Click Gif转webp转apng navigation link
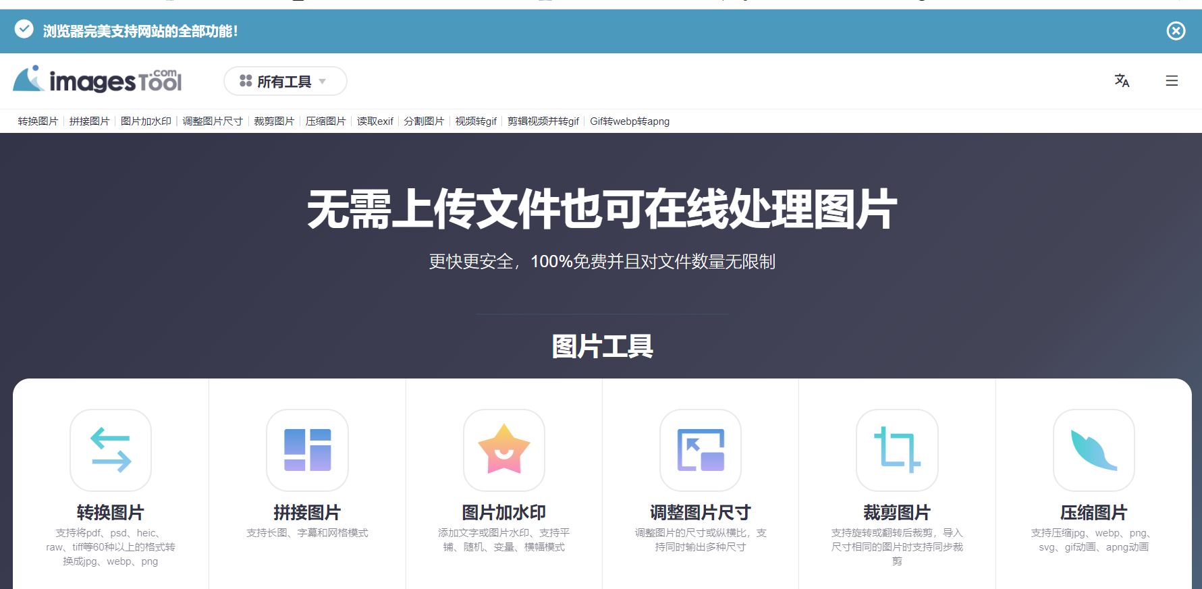This screenshot has height=589, width=1202. [630, 121]
